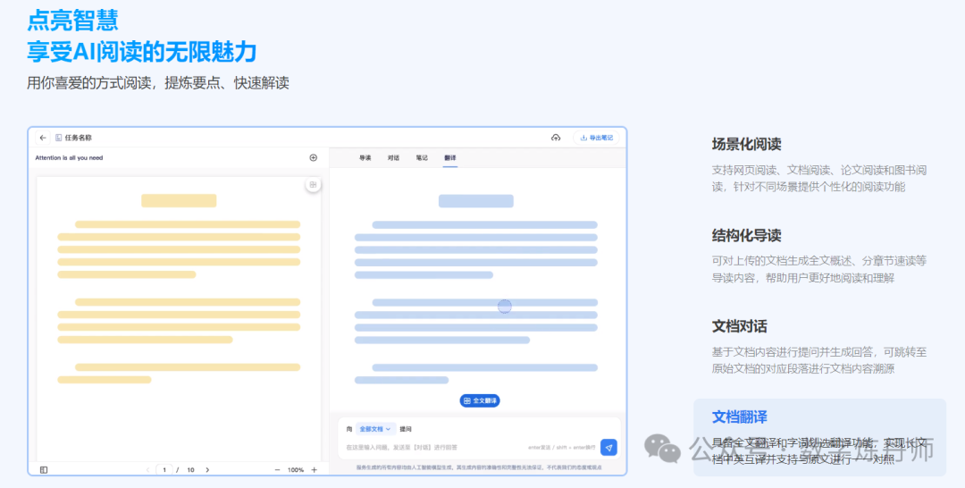The image size is (965, 488).
Task: Go to the previous page arrow
Action: click(x=147, y=469)
